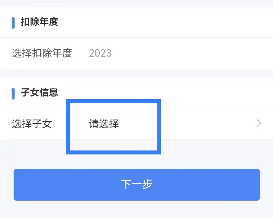This screenshot has width=273, height=218.
Task: Click the blue highlighted box around 请选择
Action: [113, 127]
